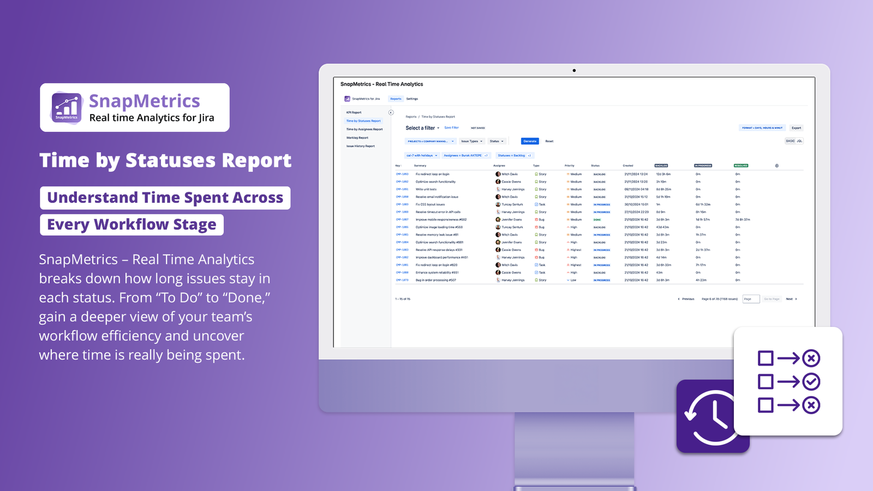This screenshot has height=491, width=873.
Task: Open Worklog Report in the sidebar
Action: 357,137
